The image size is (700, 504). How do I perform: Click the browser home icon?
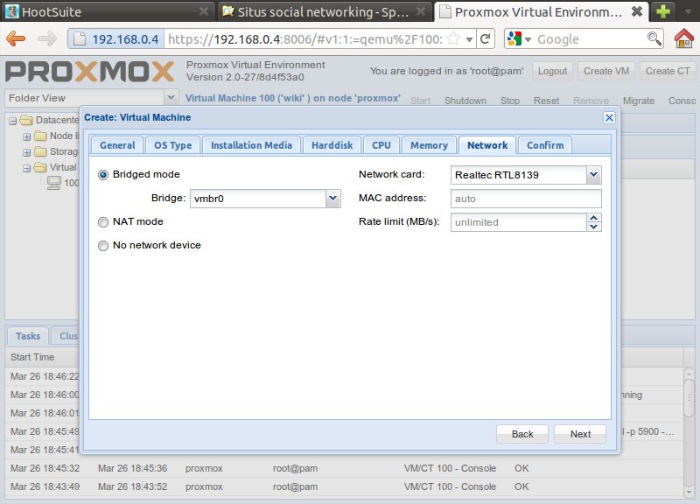[x=685, y=39]
